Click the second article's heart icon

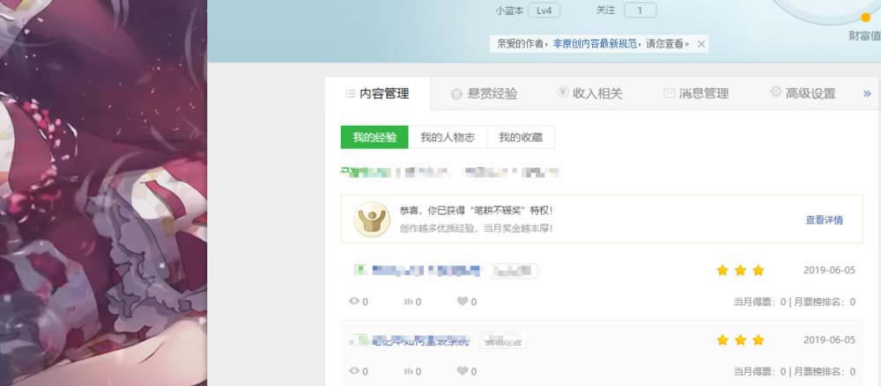click(462, 371)
